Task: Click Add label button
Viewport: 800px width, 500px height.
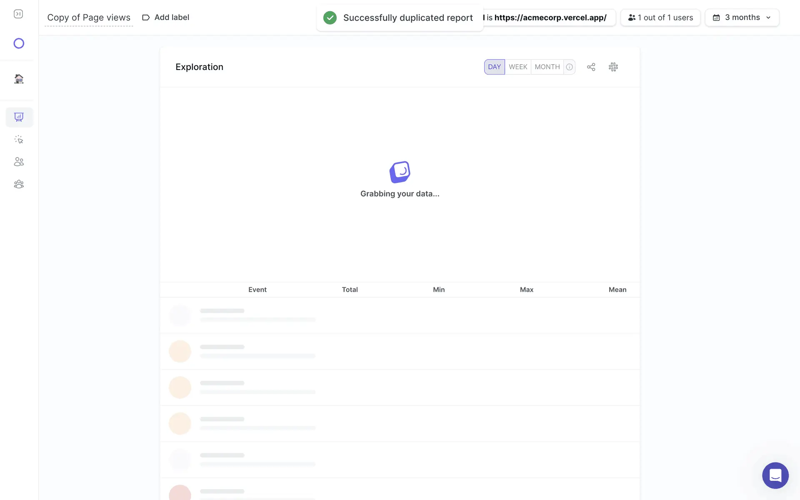Action: 166,17
